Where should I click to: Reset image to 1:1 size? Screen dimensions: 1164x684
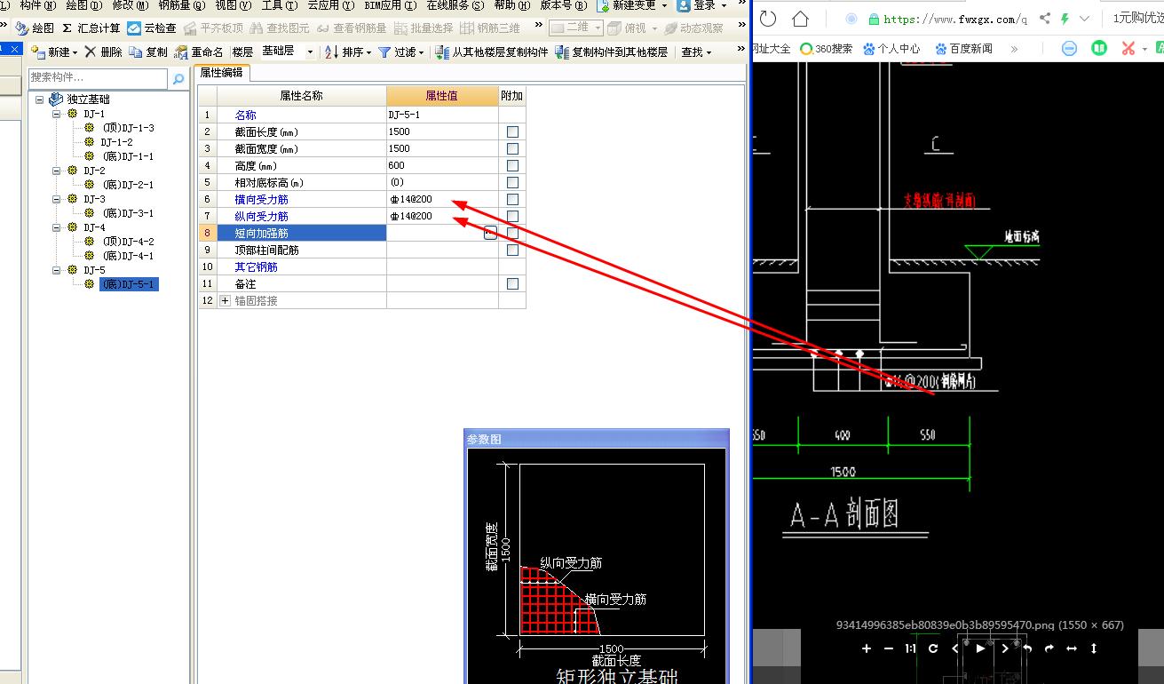coord(910,648)
